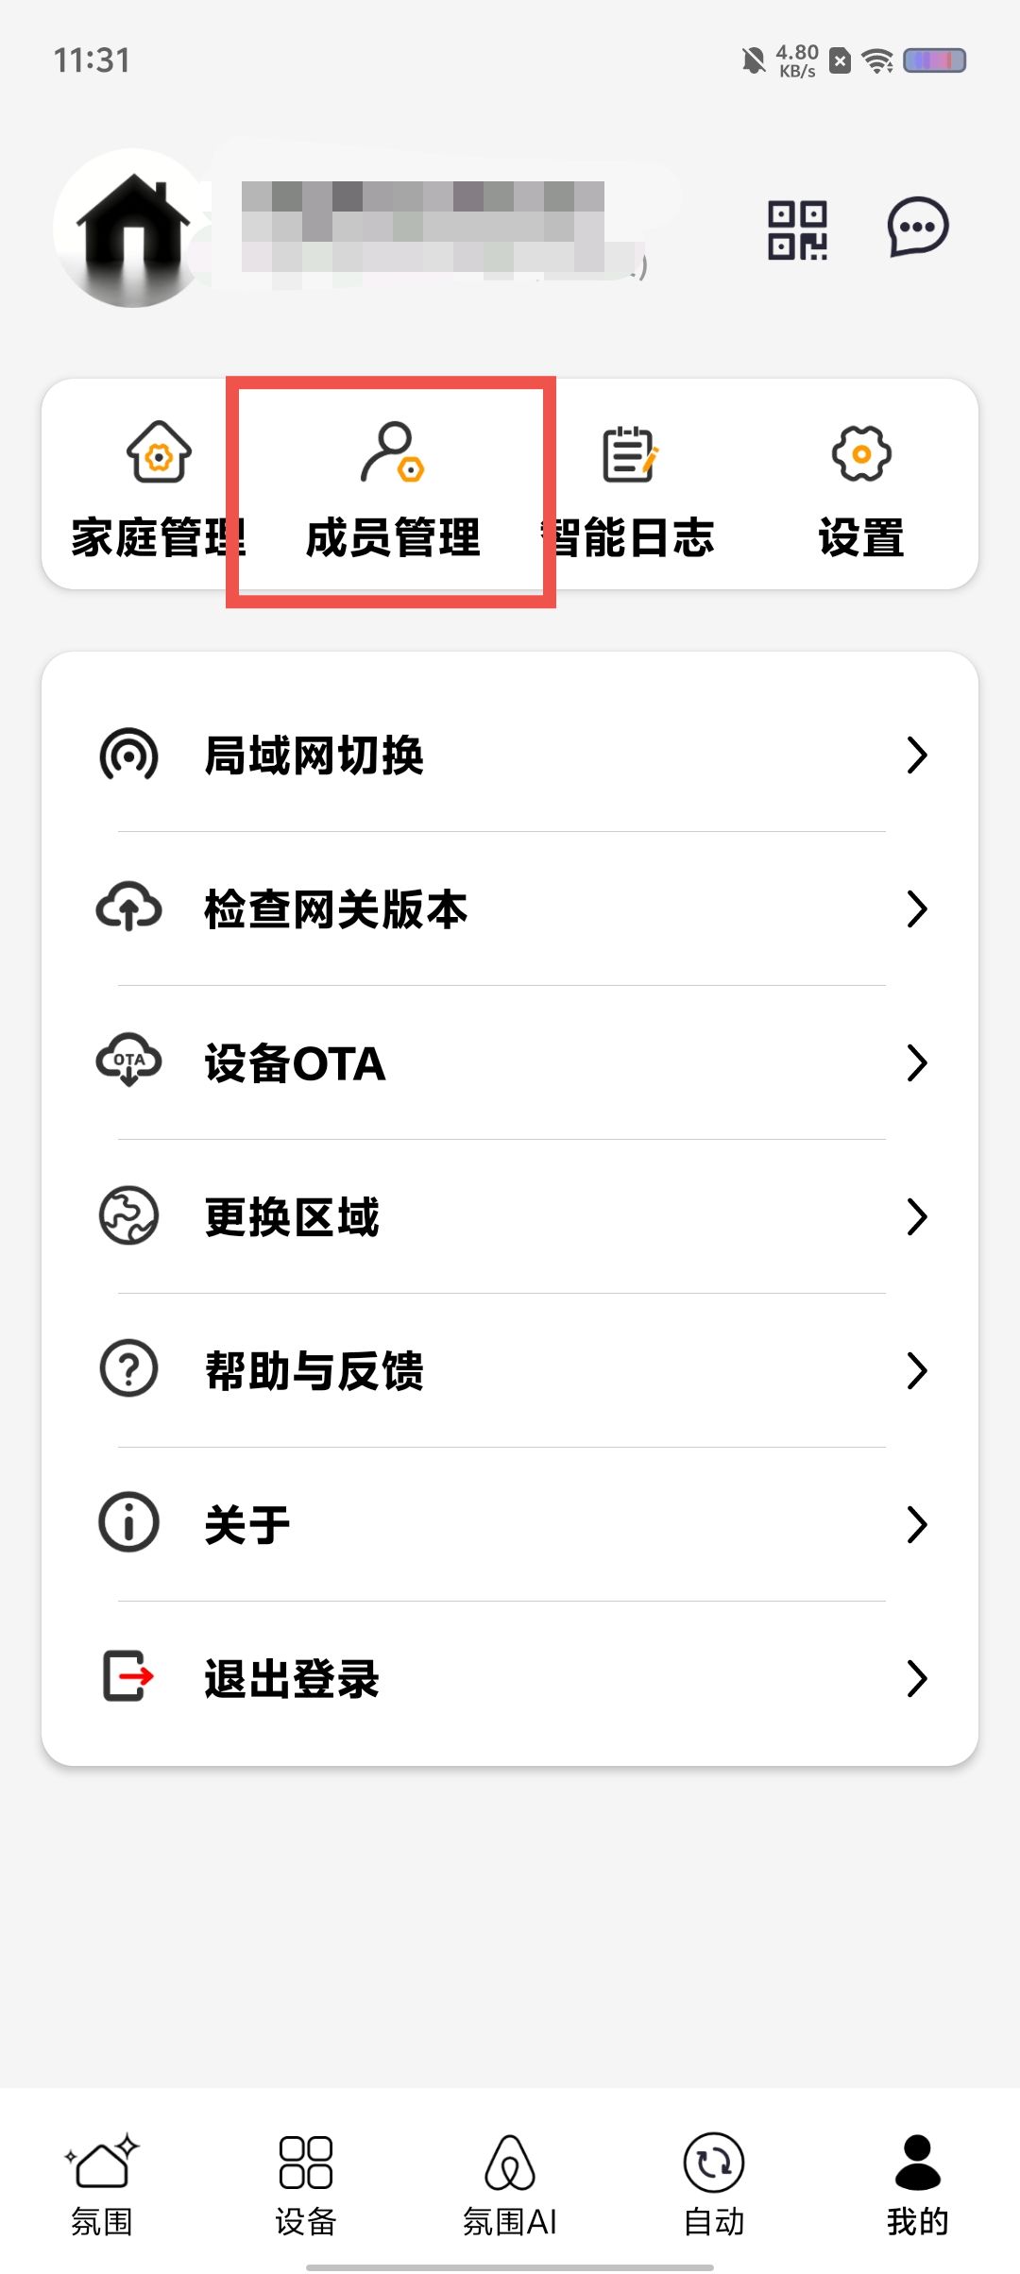Tap the 设备OTA cloud icon
1020x2274 pixels.
[x=129, y=1062]
